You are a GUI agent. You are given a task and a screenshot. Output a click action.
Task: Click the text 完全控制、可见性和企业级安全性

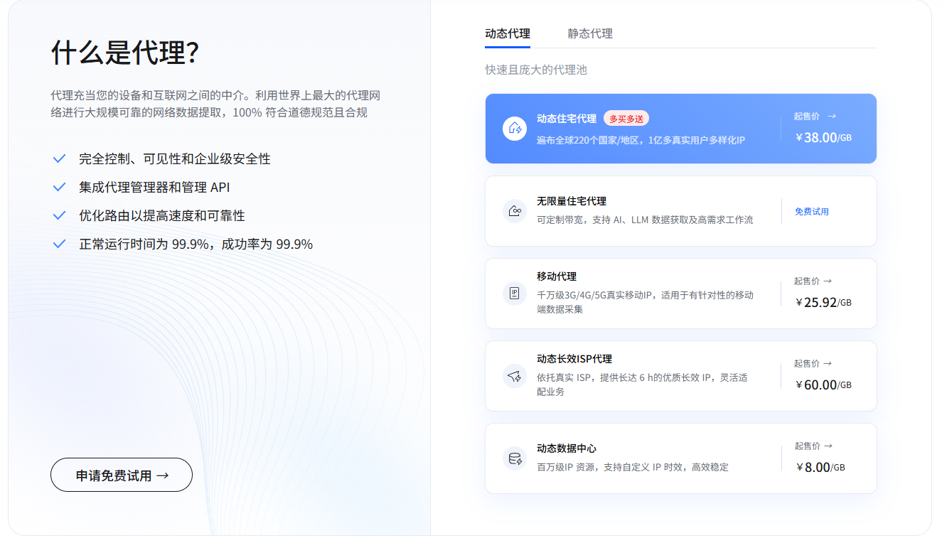coord(175,158)
